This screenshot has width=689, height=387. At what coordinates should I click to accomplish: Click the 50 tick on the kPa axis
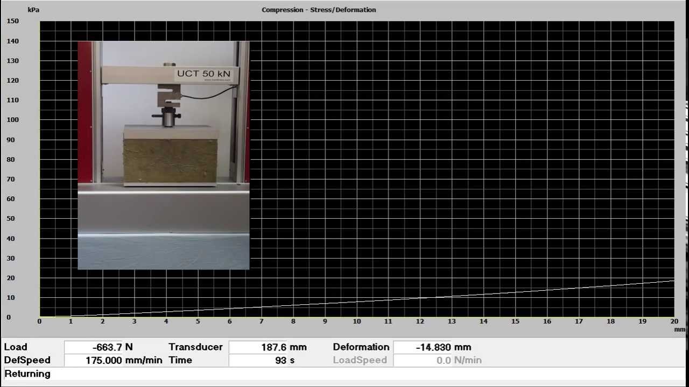[11, 219]
